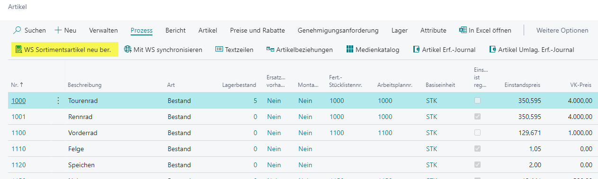This screenshot has height=179, width=598.
Task: Click the Beschreibung column header
Action: (x=85, y=85)
